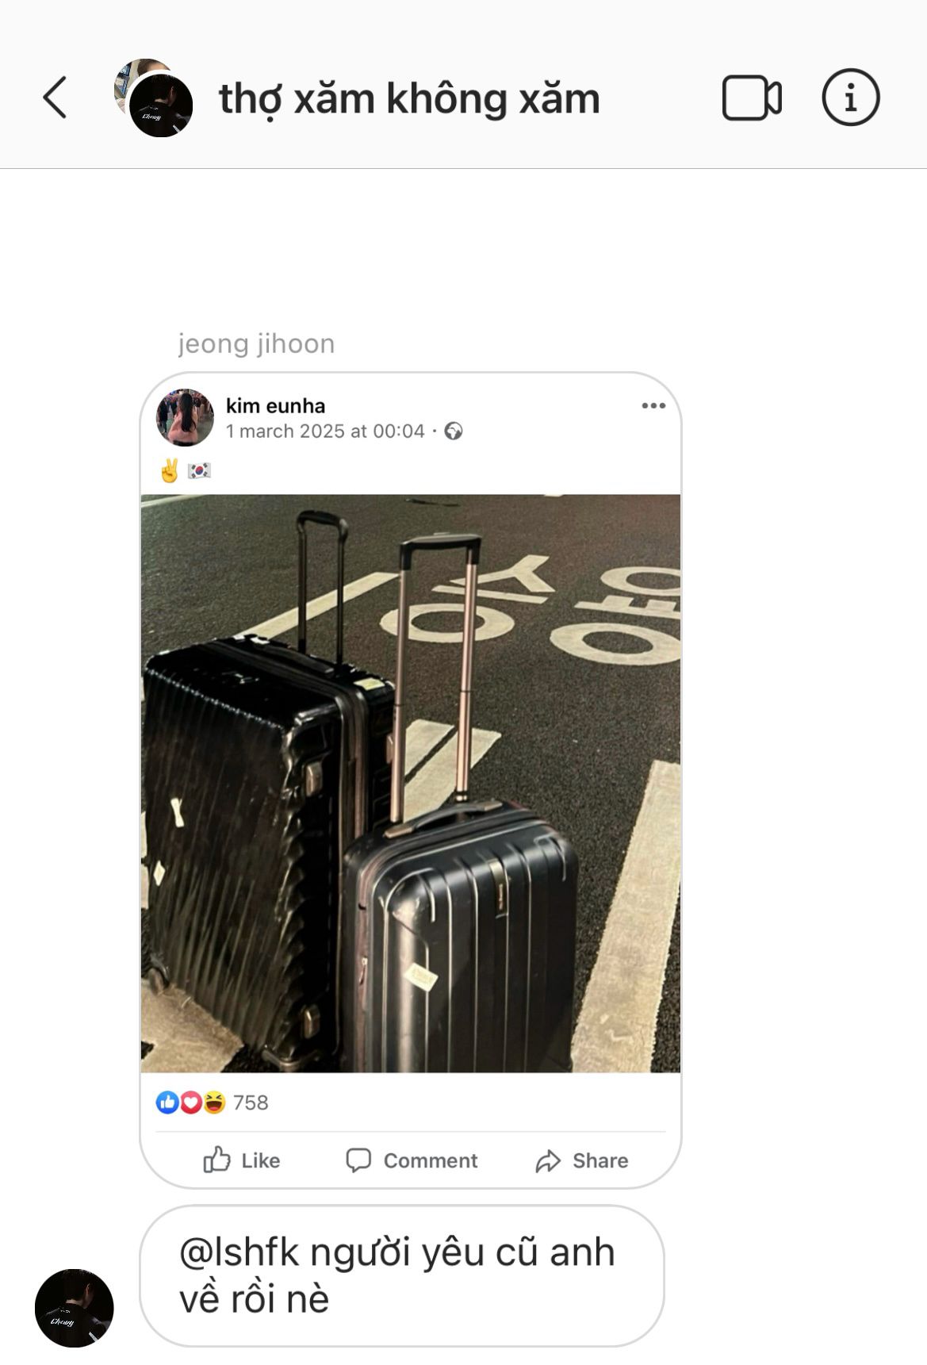Viewport: 927px width, 1365px height.
Task: Tap the message mentioning @lshfk
Action: 402,1275
